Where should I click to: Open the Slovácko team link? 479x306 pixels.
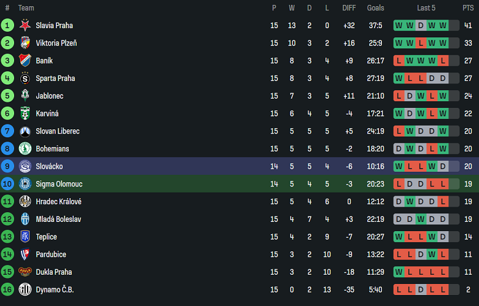pos(49,166)
